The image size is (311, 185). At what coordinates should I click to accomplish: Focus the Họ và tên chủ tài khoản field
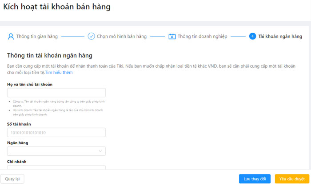coord(56,92)
